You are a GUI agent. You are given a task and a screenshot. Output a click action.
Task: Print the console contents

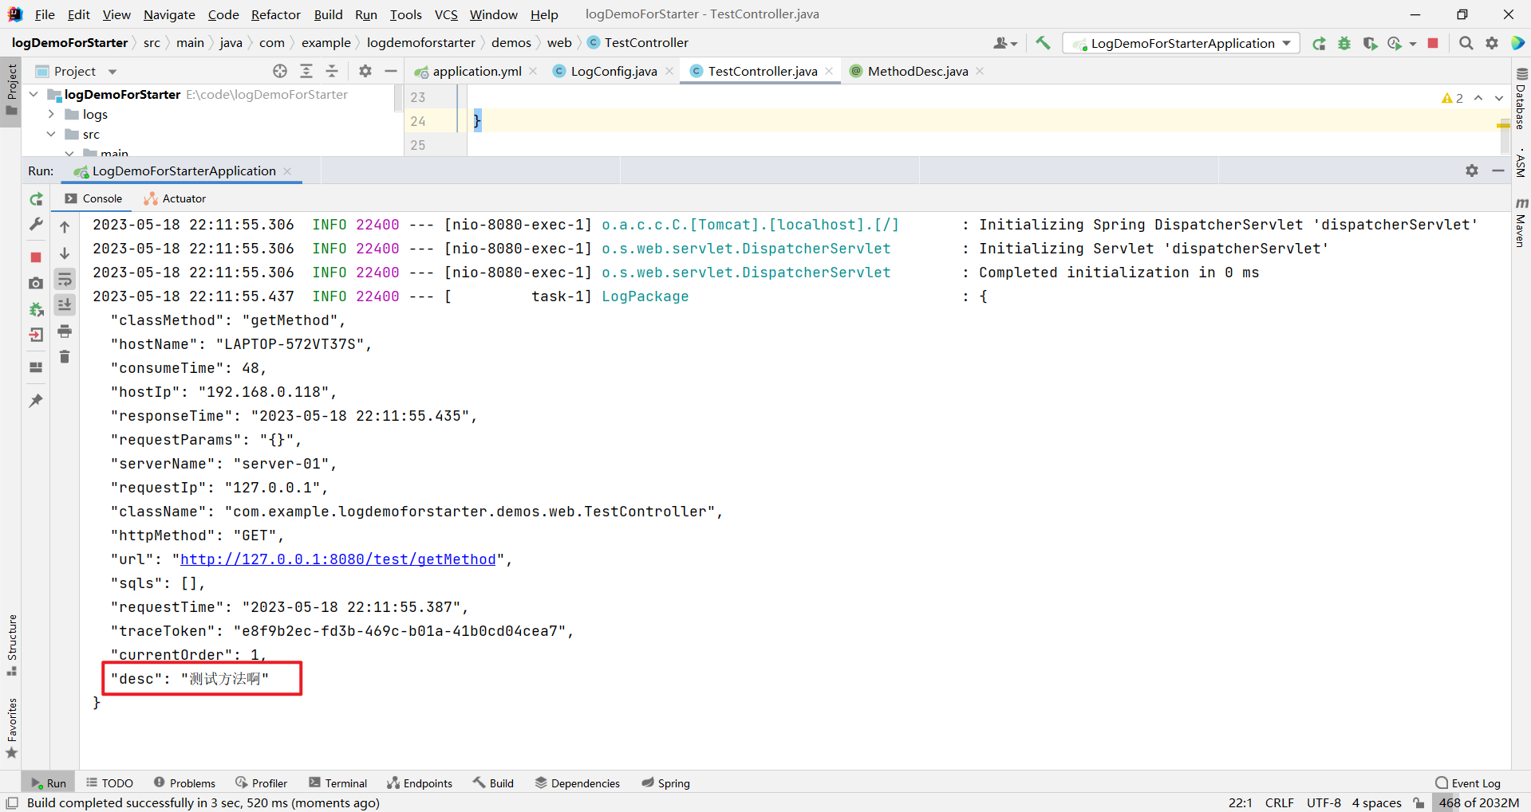click(65, 332)
